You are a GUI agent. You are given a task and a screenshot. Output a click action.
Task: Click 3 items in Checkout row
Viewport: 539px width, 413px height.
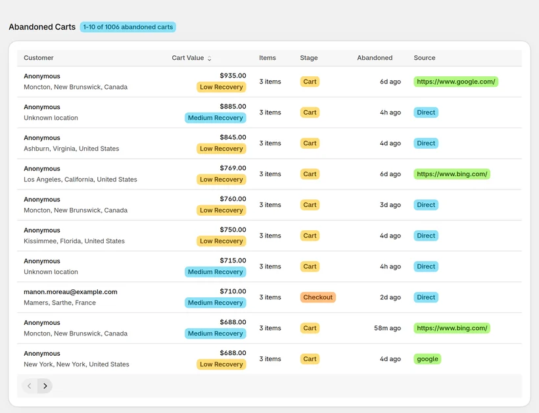(x=270, y=297)
